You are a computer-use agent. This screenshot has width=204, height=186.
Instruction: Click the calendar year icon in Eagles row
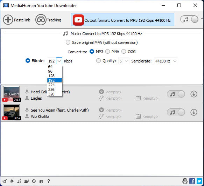click(138, 98)
